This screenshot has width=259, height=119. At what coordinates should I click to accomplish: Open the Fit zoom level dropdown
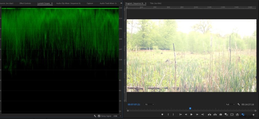149,104
